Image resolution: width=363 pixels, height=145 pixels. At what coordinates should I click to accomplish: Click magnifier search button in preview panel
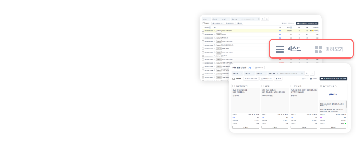pos(307,73)
